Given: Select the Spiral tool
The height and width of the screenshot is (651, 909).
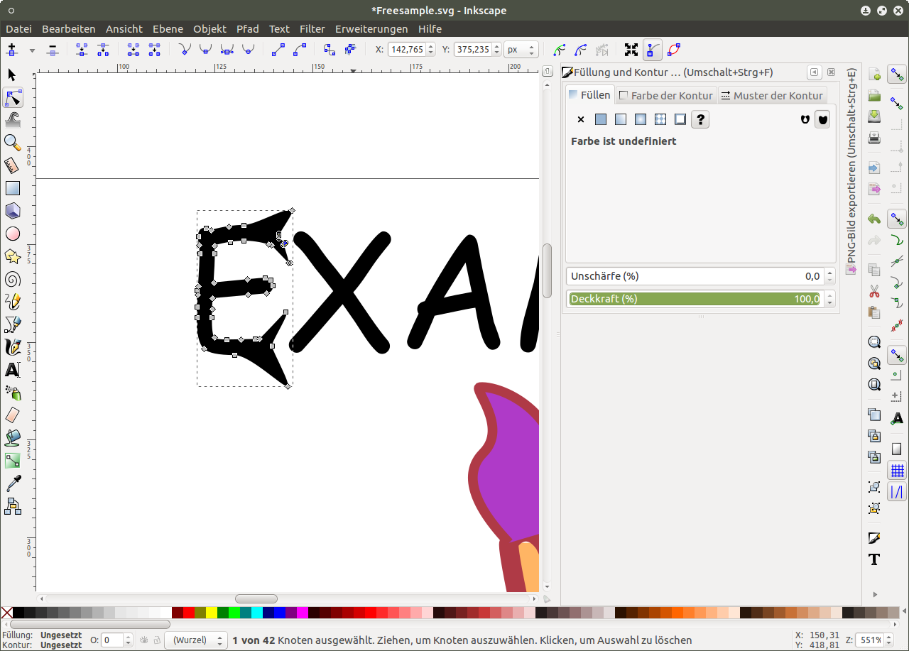Looking at the screenshot, I should click(12, 279).
